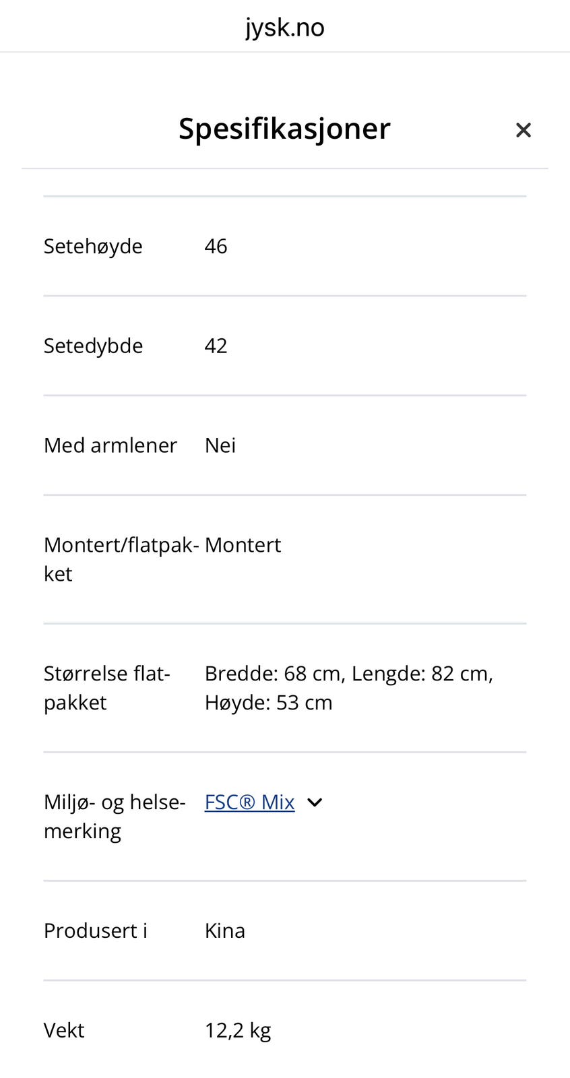Select the Spesifikasjoner heading
The width and height of the screenshot is (570, 1078).
[x=284, y=128]
